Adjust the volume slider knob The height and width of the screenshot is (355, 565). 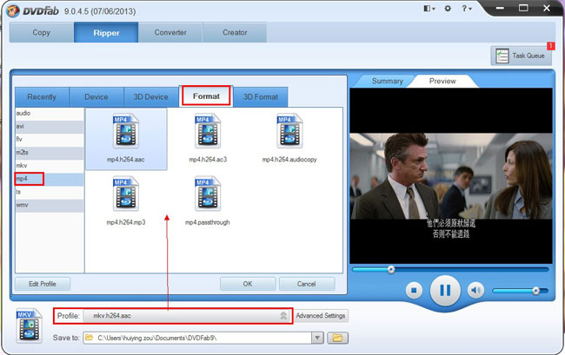pos(535,291)
